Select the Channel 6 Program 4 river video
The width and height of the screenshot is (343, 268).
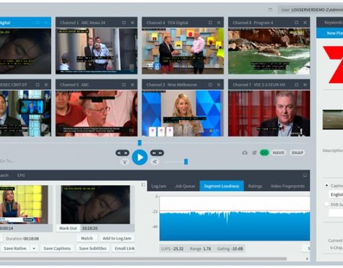click(x=269, y=51)
